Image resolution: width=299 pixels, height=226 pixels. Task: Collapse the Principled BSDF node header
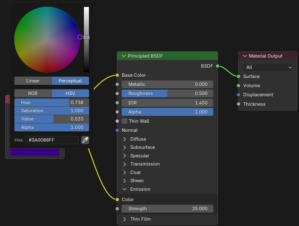124,56
